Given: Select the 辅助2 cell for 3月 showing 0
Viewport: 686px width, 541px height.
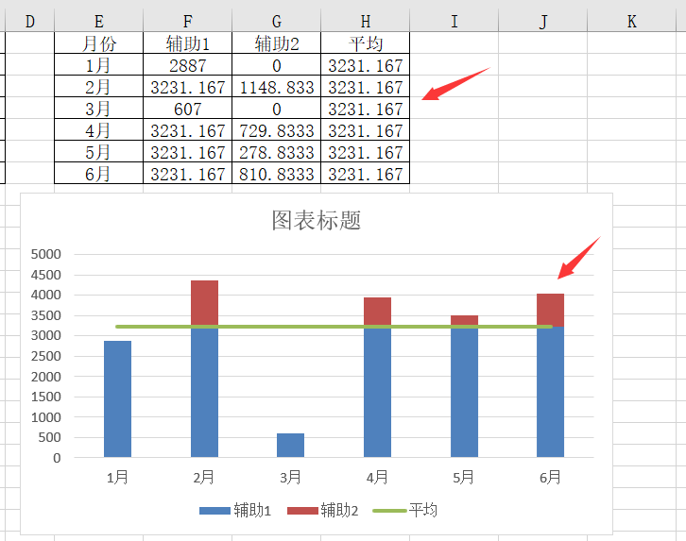Looking at the screenshot, I should pyautogui.click(x=277, y=108).
